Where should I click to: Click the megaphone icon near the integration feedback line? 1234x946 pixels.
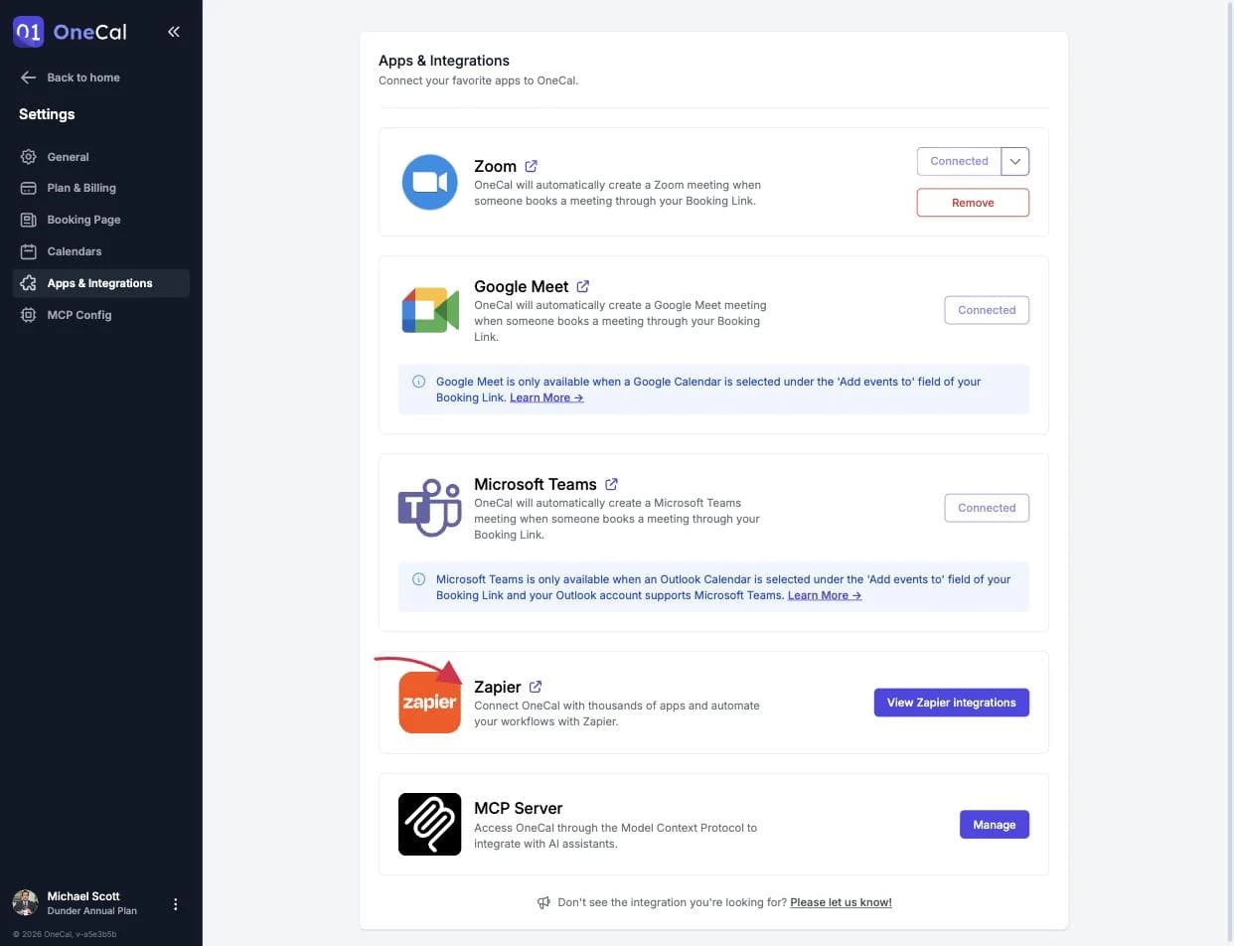543,902
